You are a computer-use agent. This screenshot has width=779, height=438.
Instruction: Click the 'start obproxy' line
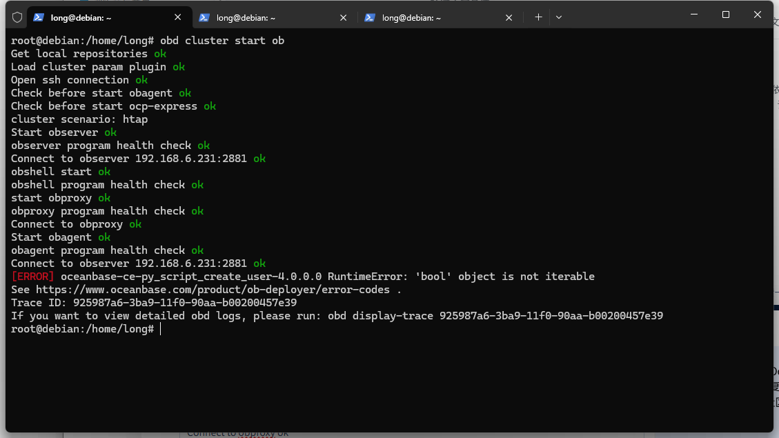[x=61, y=198]
